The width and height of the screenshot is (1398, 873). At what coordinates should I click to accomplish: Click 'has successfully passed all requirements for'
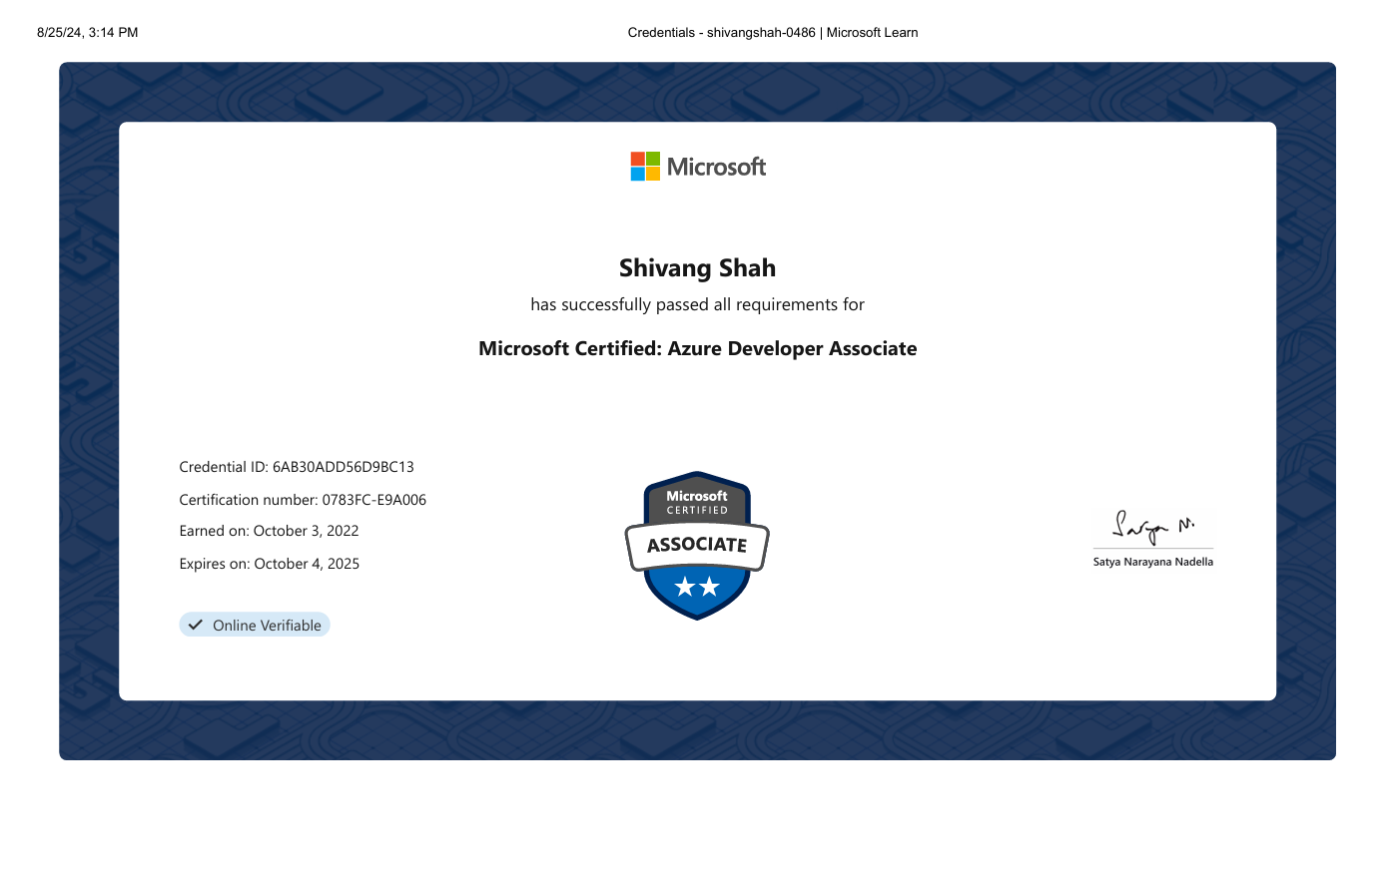697,304
